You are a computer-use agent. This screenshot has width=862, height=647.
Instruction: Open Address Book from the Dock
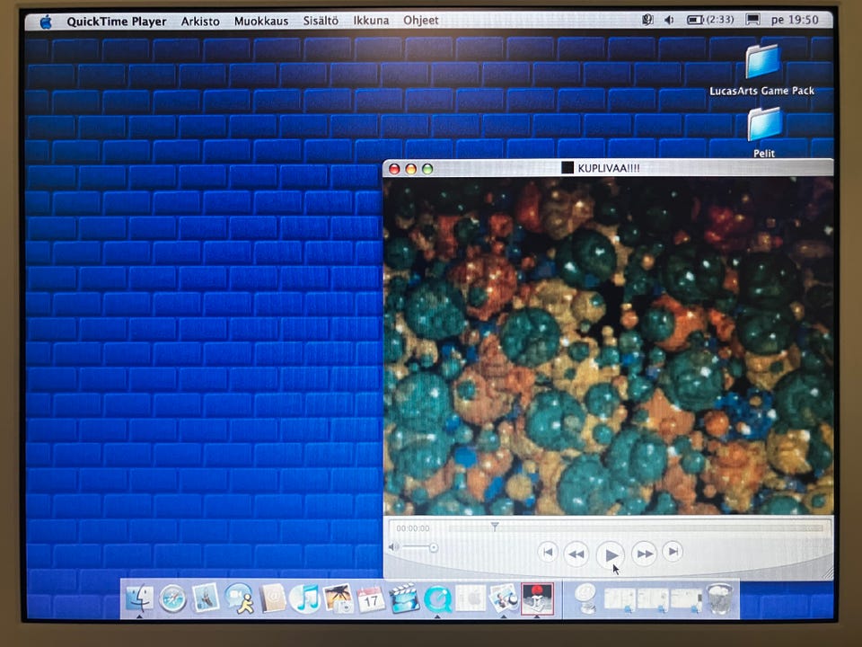[273, 598]
